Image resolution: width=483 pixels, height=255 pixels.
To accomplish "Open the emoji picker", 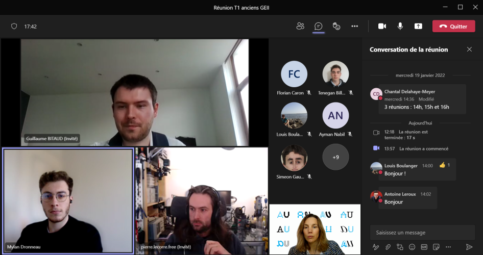I will point(412,247).
